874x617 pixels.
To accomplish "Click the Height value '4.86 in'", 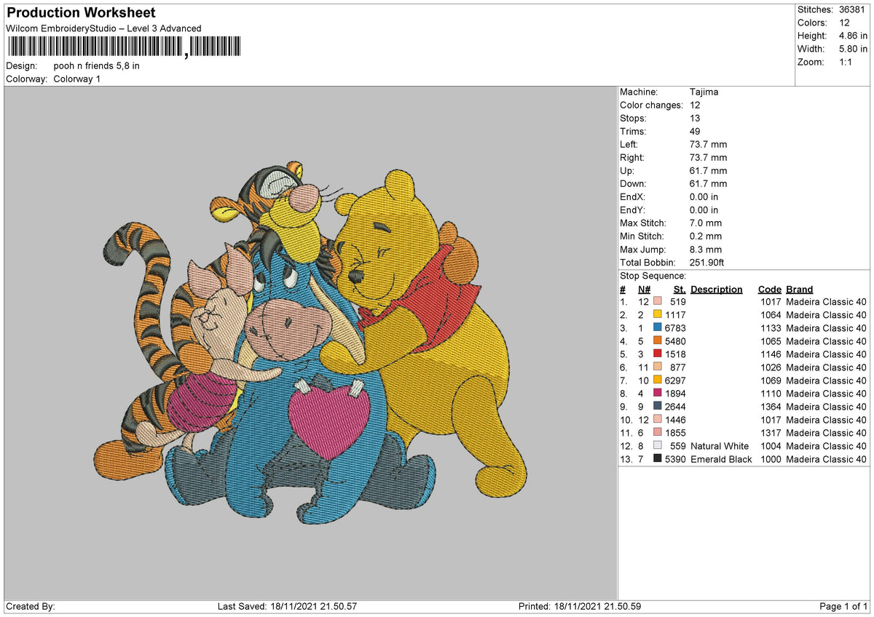I will pos(852,36).
